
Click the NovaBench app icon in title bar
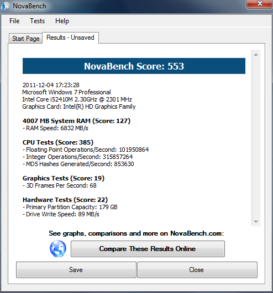click(5, 6)
